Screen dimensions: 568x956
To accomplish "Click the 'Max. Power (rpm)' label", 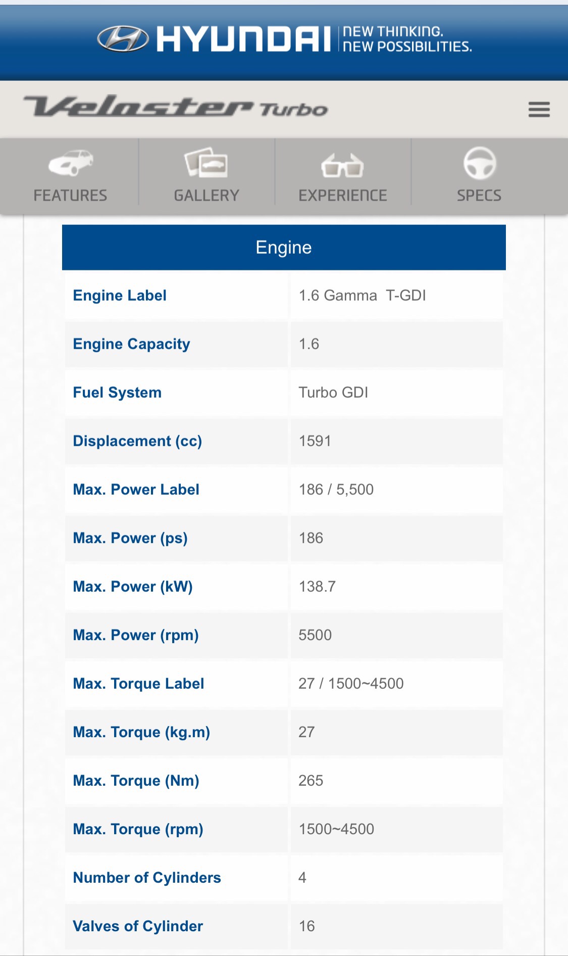I will pyautogui.click(x=136, y=635).
